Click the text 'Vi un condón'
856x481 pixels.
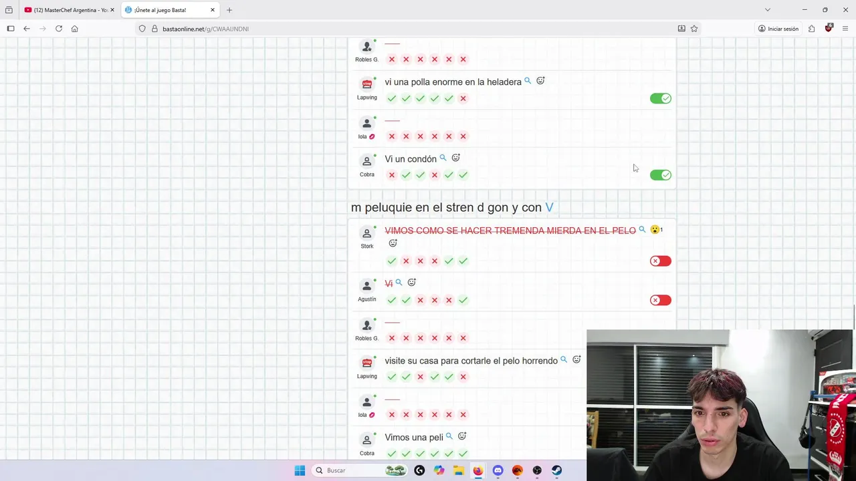[411, 159]
